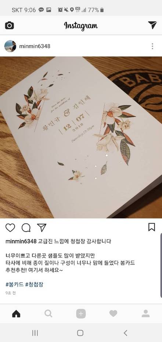
Task: Tap the minmin6348 username in post header
Action: click(35, 46)
